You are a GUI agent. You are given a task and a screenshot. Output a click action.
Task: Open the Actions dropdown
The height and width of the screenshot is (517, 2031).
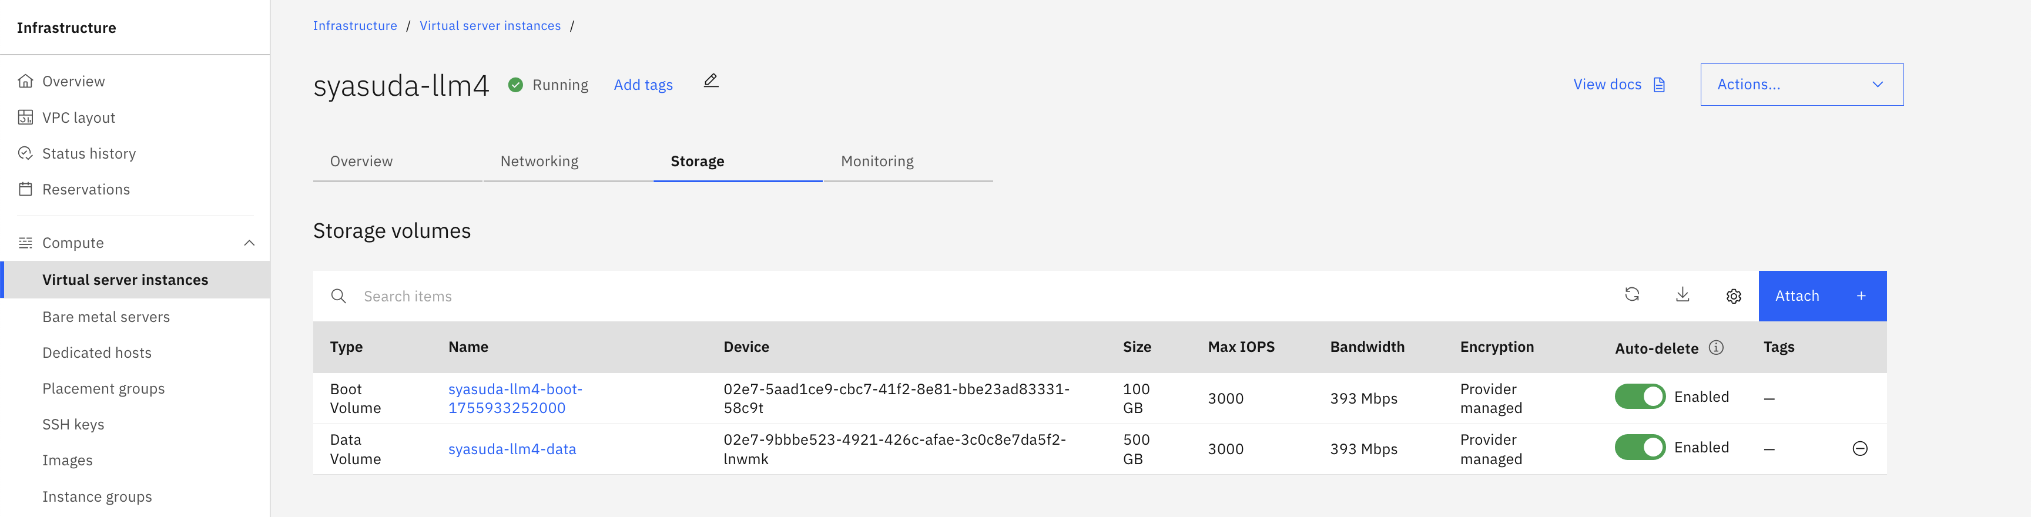(1801, 85)
